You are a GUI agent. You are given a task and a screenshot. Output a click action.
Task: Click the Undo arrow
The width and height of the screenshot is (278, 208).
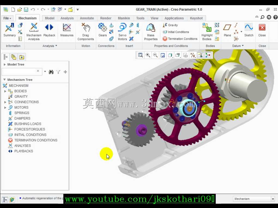(33, 10)
